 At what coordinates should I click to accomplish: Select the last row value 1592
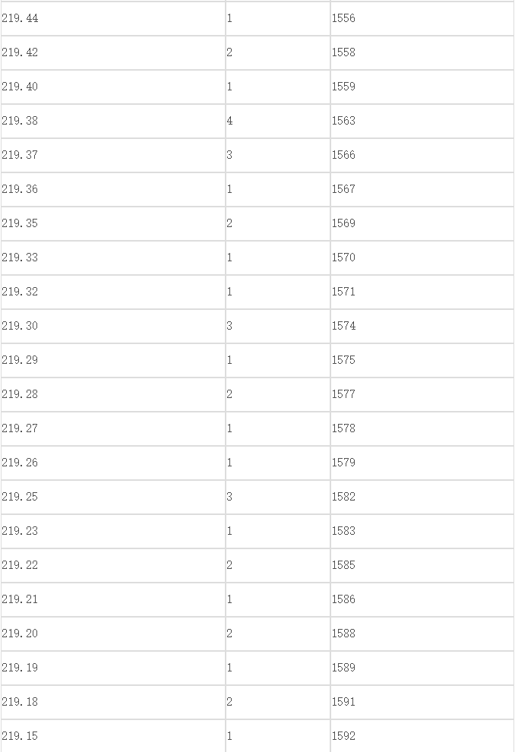tap(422, 736)
